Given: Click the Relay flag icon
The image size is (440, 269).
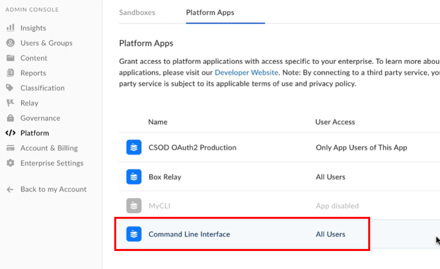Looking at the screenshot, I should 10,103.
